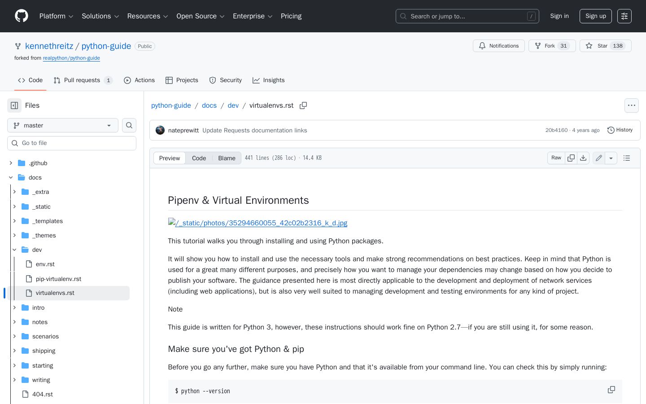This screenshot has height=404, width=646.
Task: Copy the python --version command
Action: (611, 390)
